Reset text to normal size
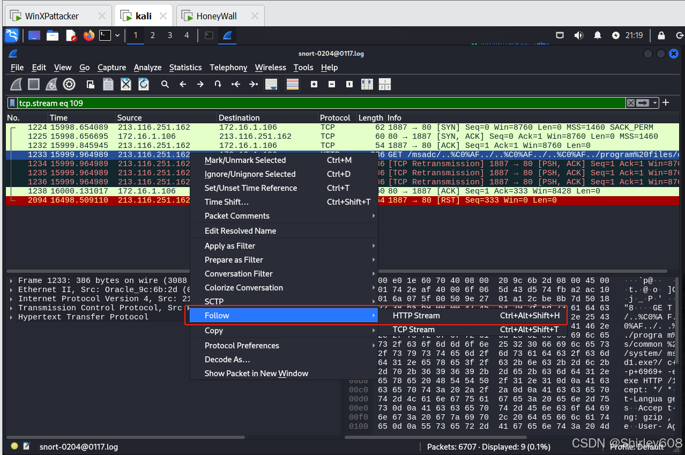The height and width of the screenshot is (455, 685). click(349, 84)
